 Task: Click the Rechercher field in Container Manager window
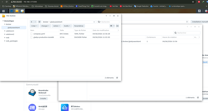pyautogui.click(x=187, y=33)
